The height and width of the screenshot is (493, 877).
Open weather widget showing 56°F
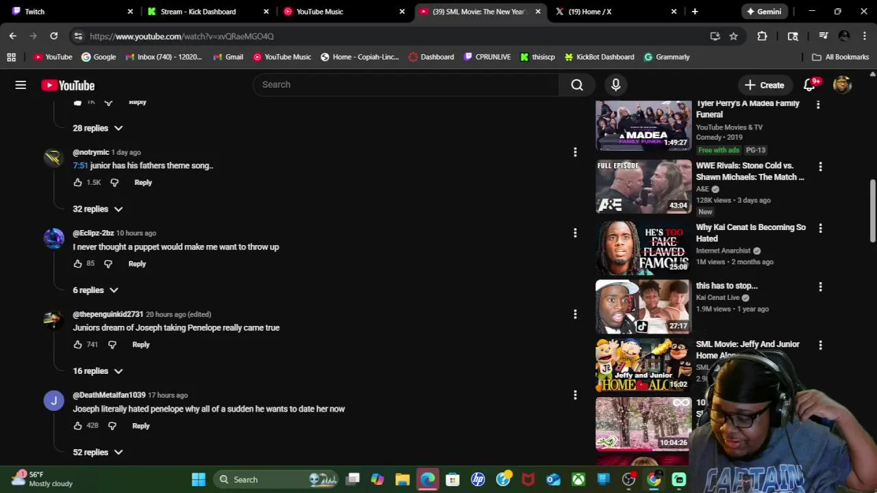point(42,479)
